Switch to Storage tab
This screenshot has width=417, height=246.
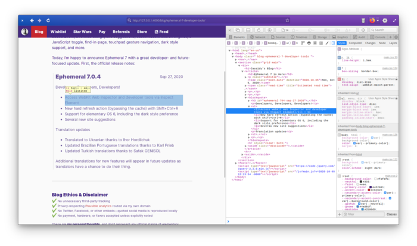pyautogui.click(x=320, y=38)
